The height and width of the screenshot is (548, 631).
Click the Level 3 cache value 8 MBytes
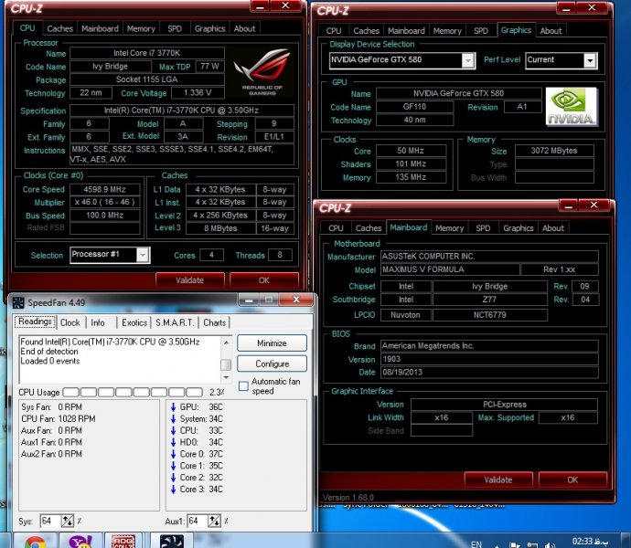220,228
